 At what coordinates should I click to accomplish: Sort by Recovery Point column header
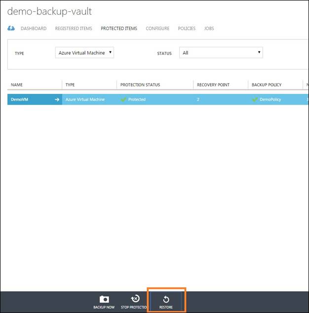coord(213,85)
